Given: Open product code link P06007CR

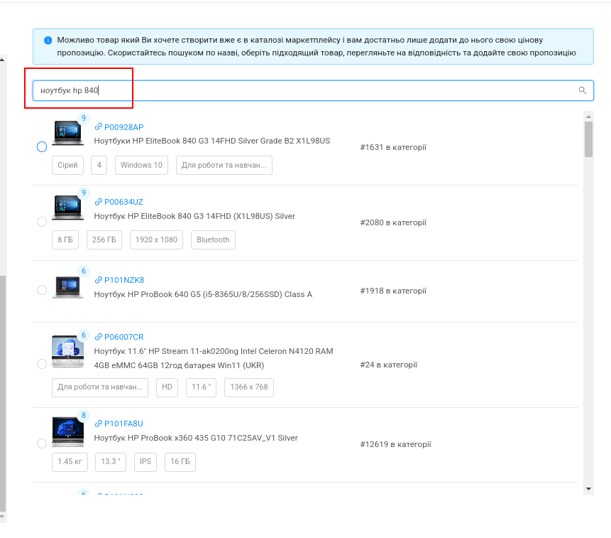Looking at the screenshot, I should (123, 337).
